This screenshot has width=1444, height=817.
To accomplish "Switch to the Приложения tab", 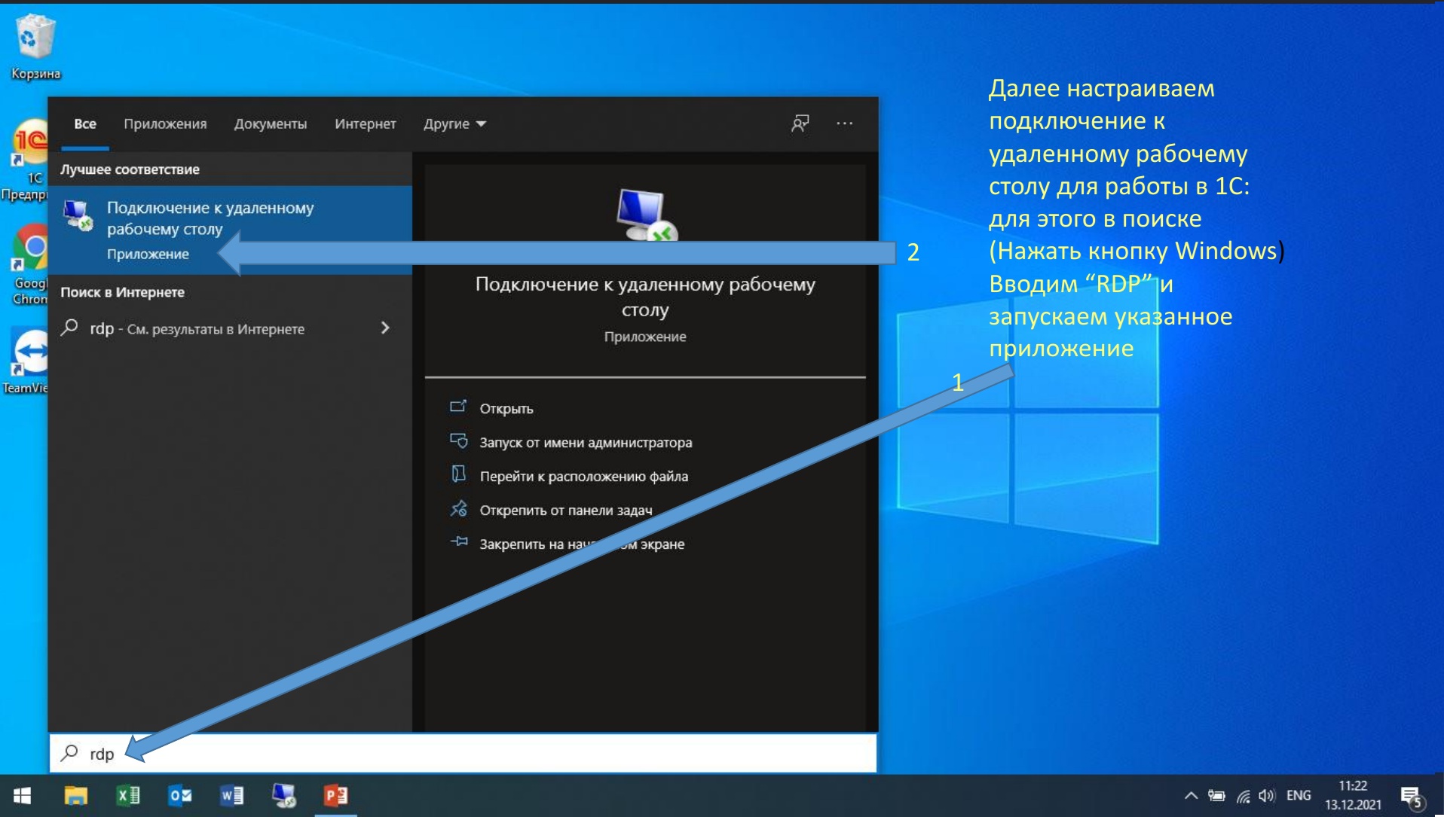I will (165, 124).
